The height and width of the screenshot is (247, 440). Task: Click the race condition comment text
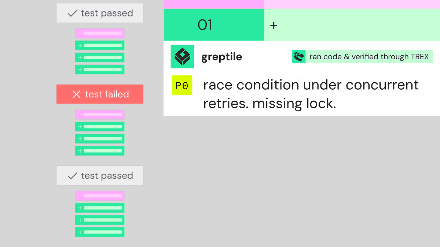311,94
